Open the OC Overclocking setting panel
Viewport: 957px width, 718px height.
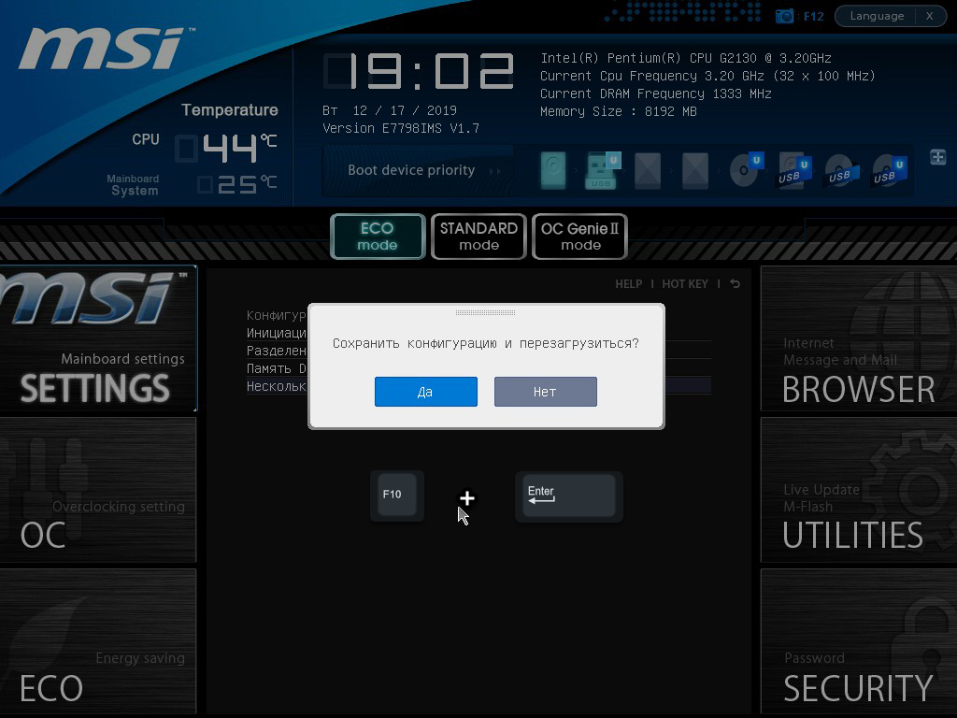98,490
